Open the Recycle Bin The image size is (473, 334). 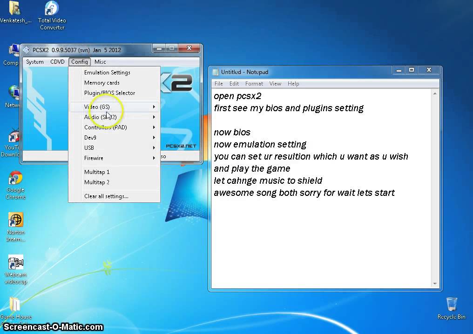tap(451, 308)
